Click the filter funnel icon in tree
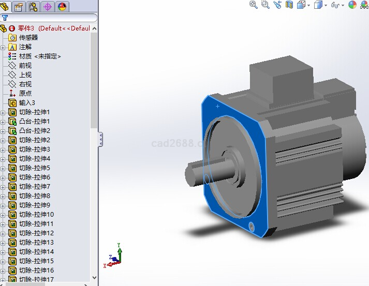 [x=5, y=17]
